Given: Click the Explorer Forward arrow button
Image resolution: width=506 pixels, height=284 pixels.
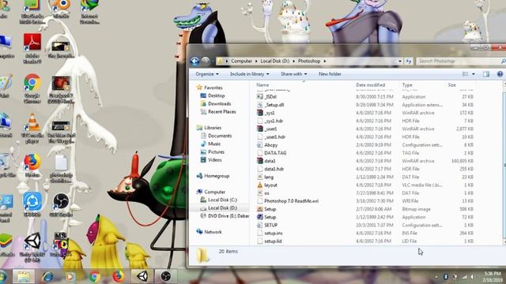Looking at the screenshot, I should pos(206,61).
